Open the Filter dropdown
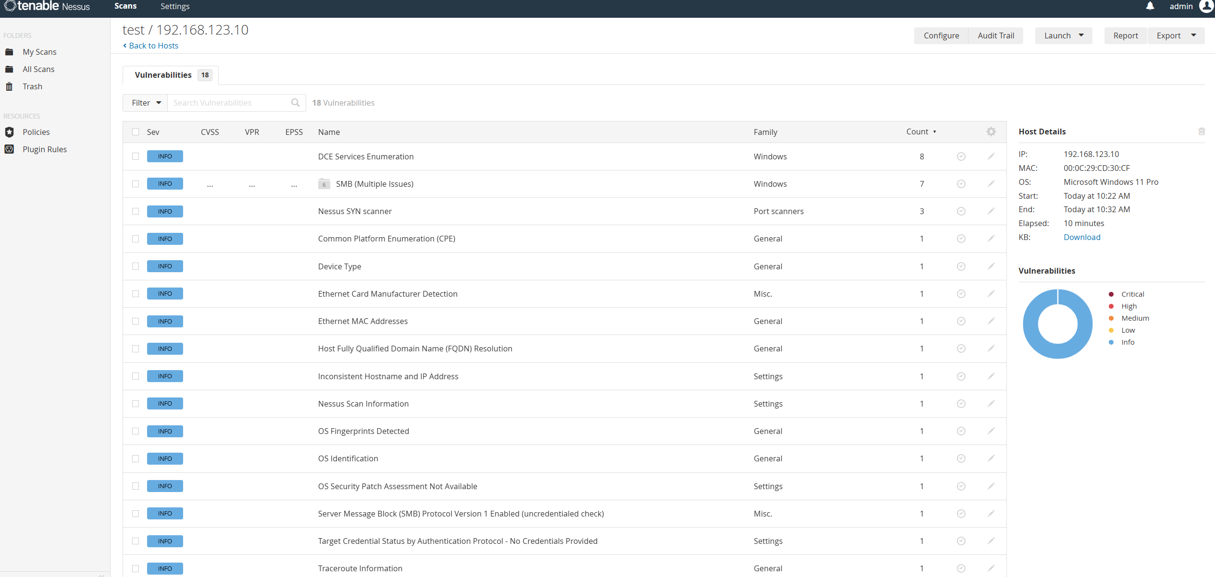Image resolution: width=1215 pixels, height=577 pixels. pos(146,103)
